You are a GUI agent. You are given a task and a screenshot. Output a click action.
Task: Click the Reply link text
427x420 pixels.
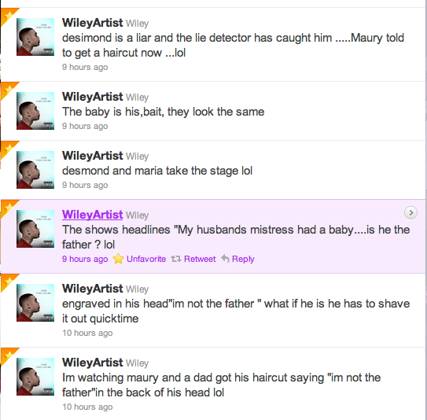coord(243,259)
